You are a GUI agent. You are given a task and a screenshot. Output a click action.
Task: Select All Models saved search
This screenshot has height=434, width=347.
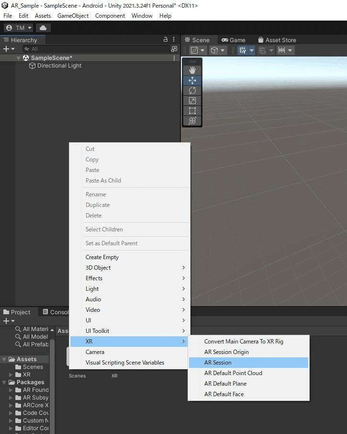32,337
